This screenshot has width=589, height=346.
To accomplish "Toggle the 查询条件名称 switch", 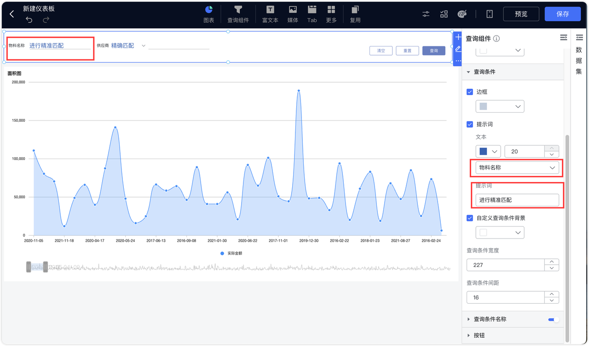I will click(x=554, y=319).
